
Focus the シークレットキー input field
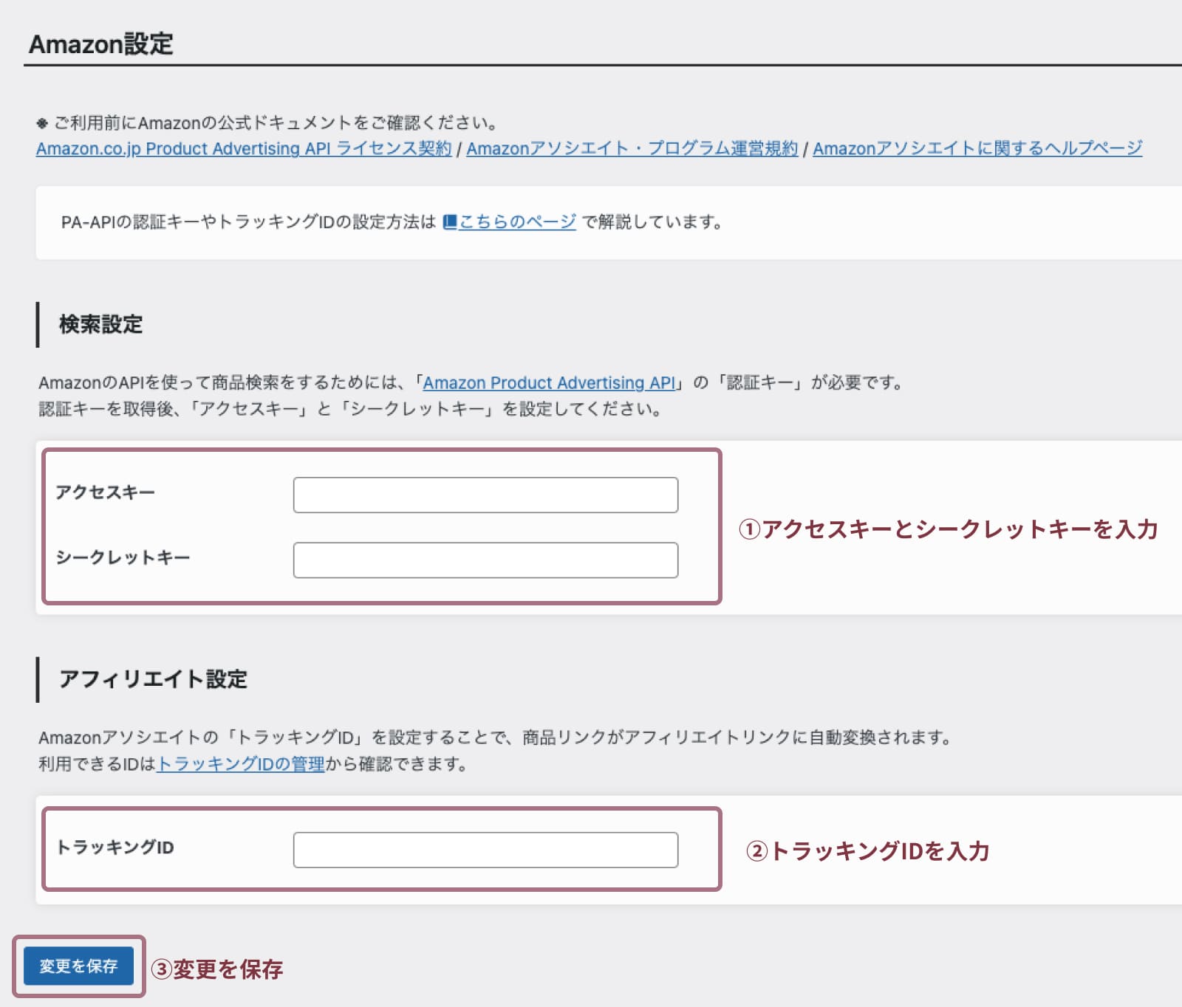click(485, 560)
